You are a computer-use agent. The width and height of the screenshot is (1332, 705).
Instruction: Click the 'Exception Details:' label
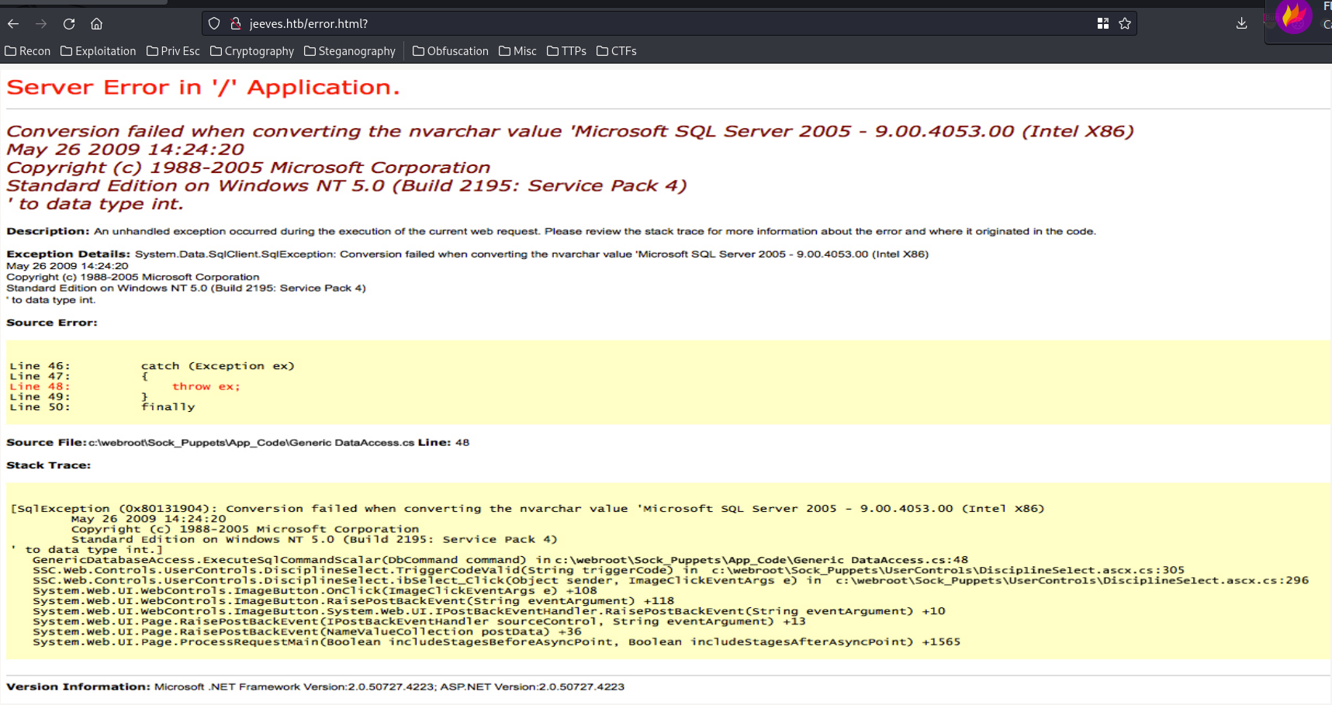68,254
